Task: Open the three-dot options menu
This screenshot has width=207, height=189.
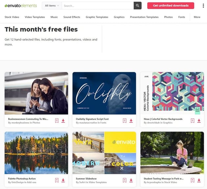Action: coord(203,6)
